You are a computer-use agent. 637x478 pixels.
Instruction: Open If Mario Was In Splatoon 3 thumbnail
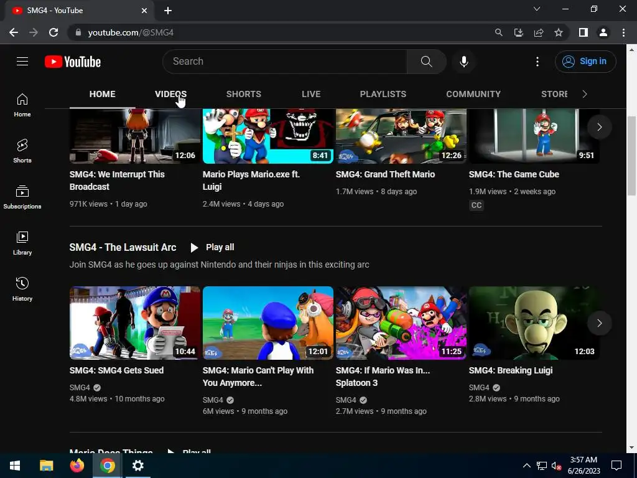[x=401, y=323]
